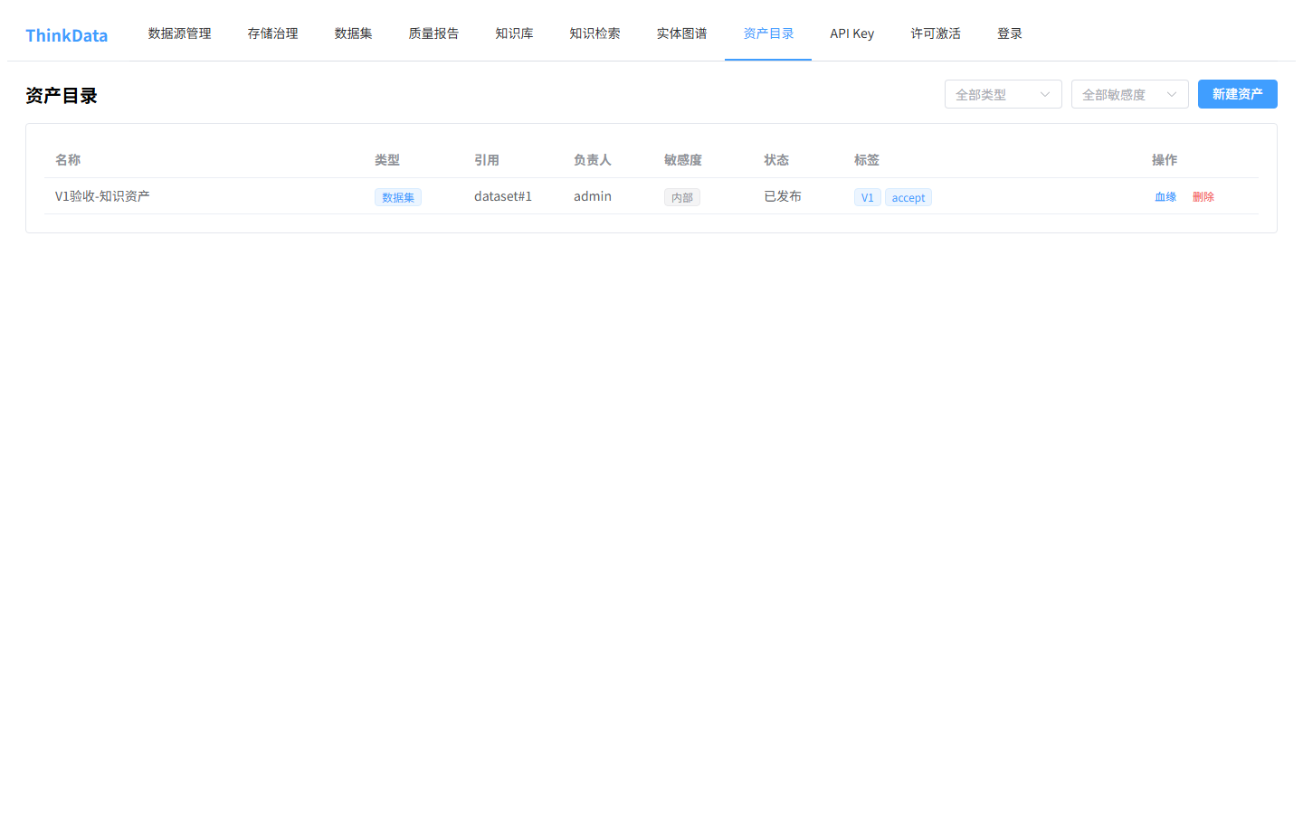The width and height of the screenshot is (1303, 814).
Task: Open the 全部敏感度 sensitivity filter dropdown
Action: [x=1129, y=94]
